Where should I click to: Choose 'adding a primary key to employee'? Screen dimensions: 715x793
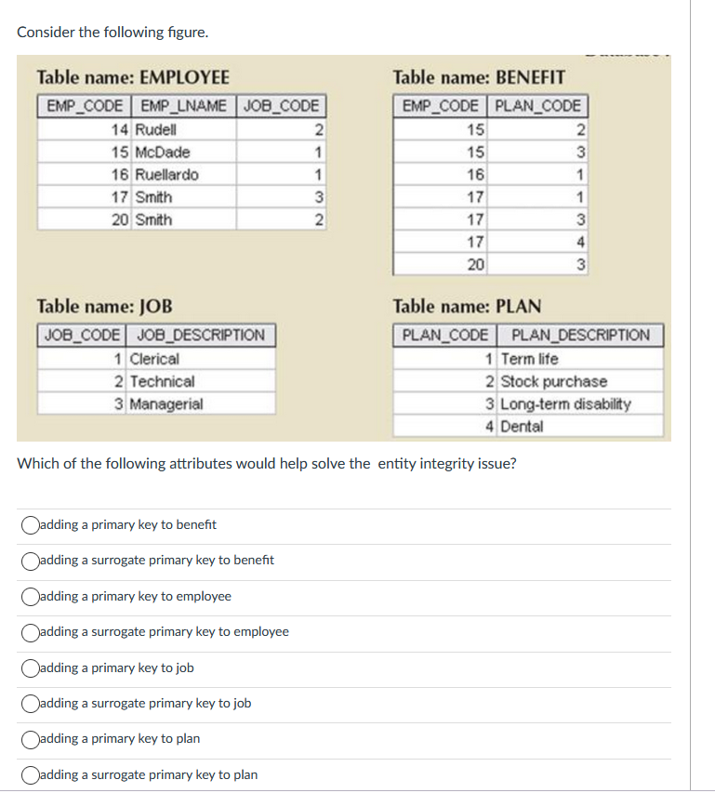(29, 596)
